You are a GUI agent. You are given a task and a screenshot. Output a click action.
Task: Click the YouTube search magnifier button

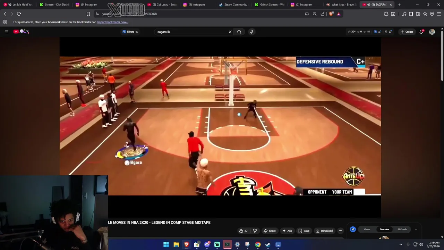[x=239, y=32]
